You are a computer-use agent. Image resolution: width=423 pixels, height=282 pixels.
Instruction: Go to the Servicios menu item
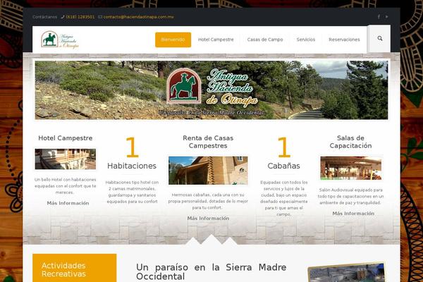click(306, 39)
